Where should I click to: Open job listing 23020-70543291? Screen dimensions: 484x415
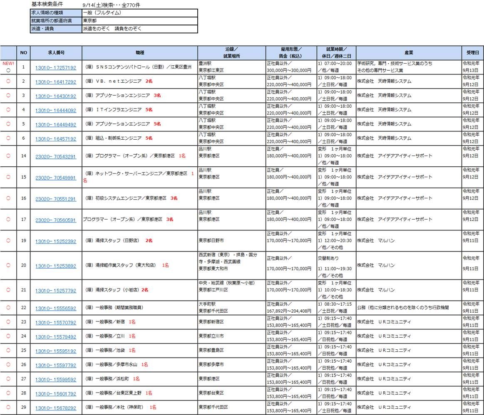[56, 156]
